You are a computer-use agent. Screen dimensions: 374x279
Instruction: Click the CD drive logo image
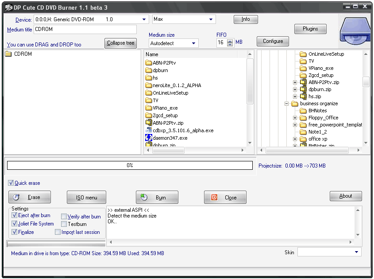[355, 31]
